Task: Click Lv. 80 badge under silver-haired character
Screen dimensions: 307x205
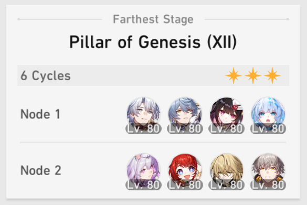Action: [143, 128]
